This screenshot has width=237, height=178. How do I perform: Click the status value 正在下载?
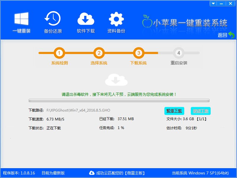54,128
